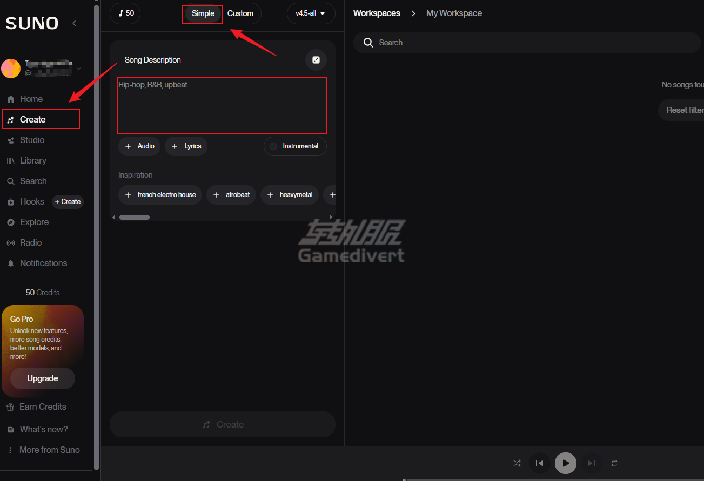Enable shuffle in the player bar
The height and width of the screenshot is (481, 704).
point(517,463)
